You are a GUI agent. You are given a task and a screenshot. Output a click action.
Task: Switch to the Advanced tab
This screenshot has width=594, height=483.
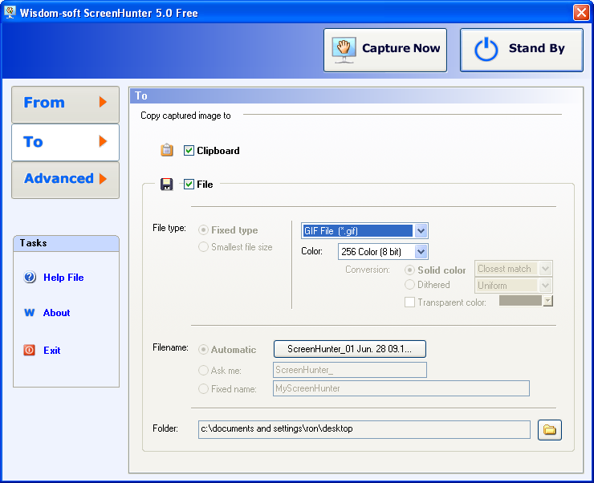tap(65, 180)
